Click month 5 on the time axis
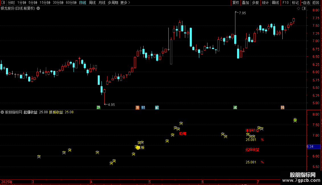The width and height of the screenshot is (322, 185). pos(150,182)
